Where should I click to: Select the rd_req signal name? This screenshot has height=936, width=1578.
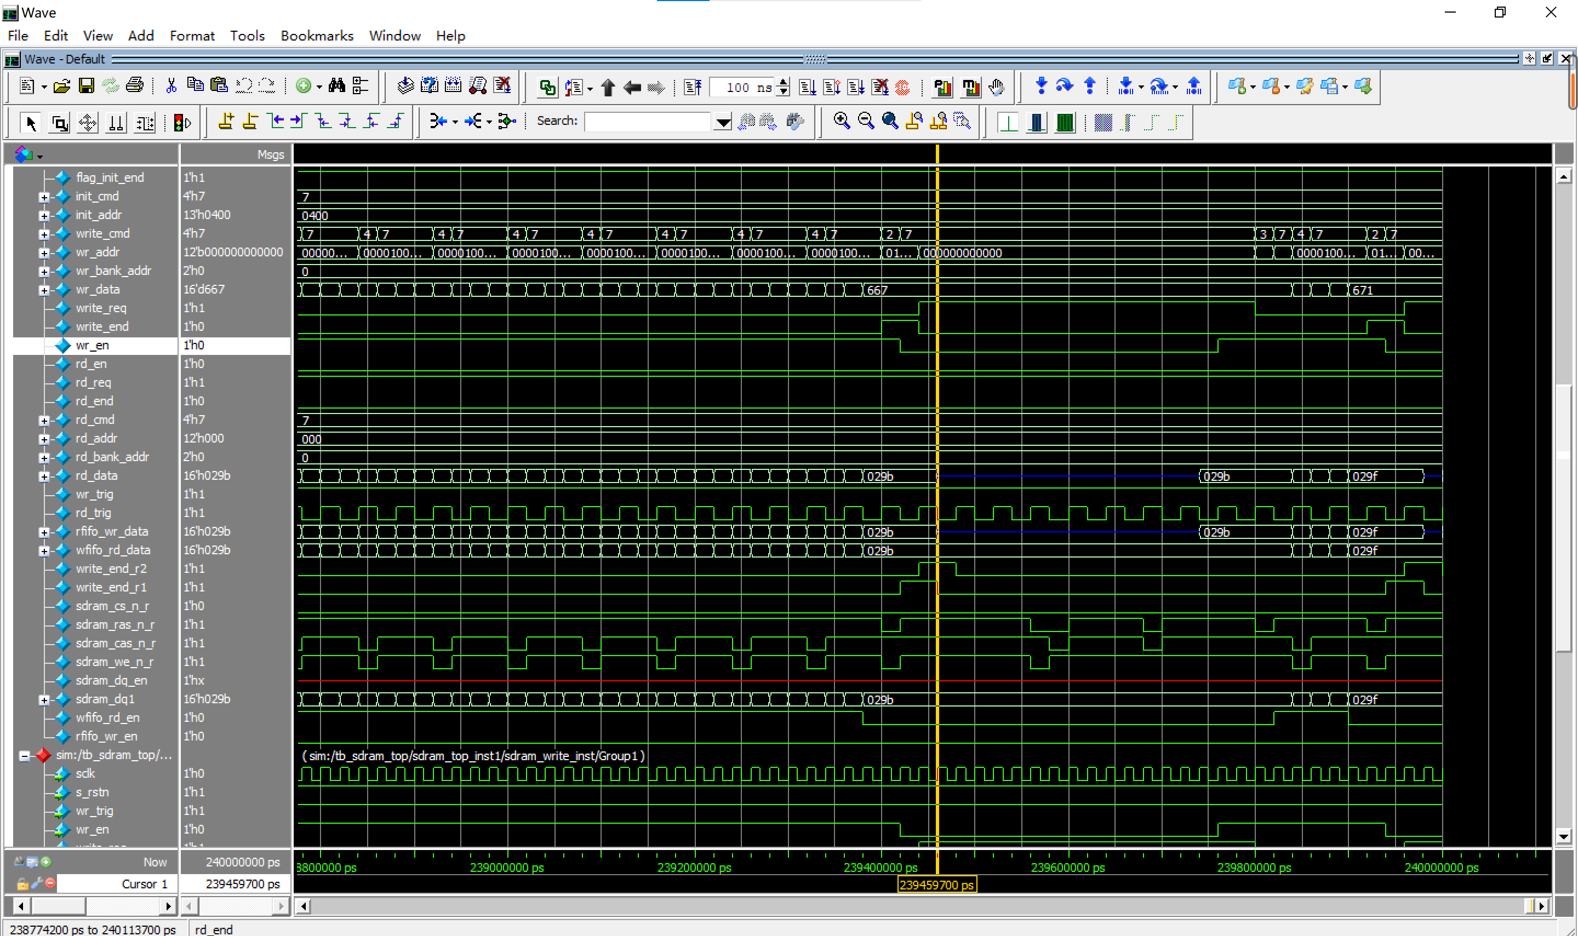point(93,382)
